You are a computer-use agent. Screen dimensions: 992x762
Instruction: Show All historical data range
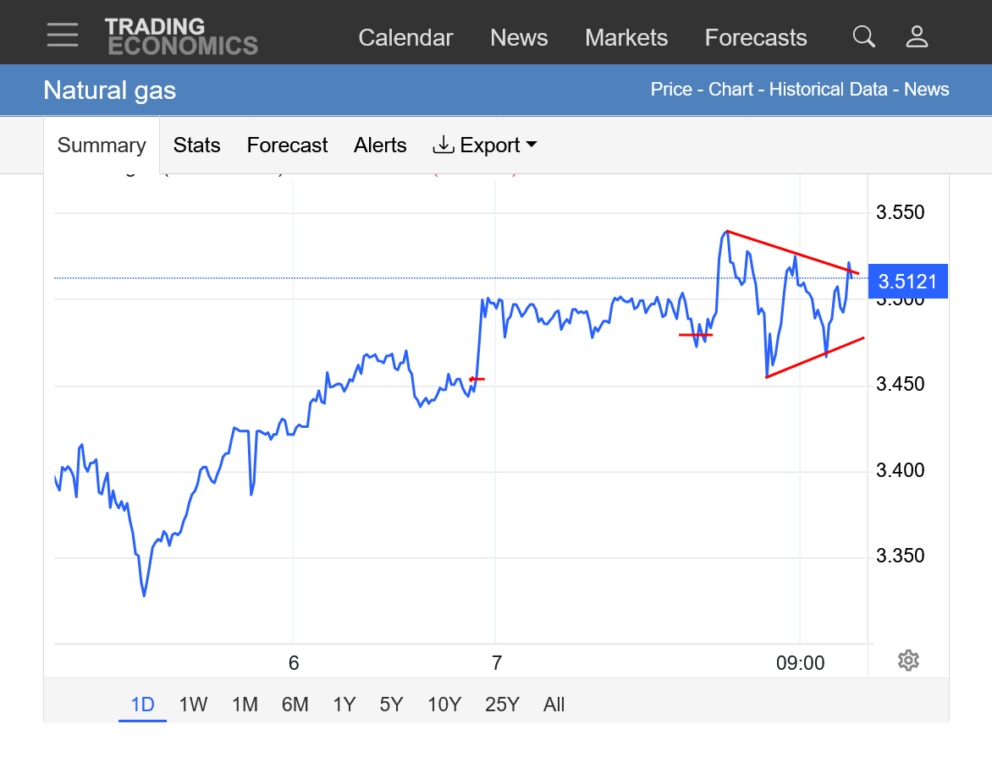click(554, 704)
